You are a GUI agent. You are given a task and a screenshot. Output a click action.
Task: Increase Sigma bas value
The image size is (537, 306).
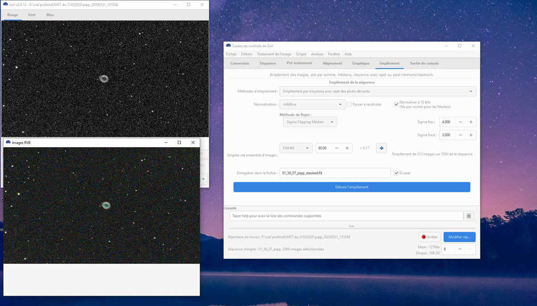tap(471, 122)
